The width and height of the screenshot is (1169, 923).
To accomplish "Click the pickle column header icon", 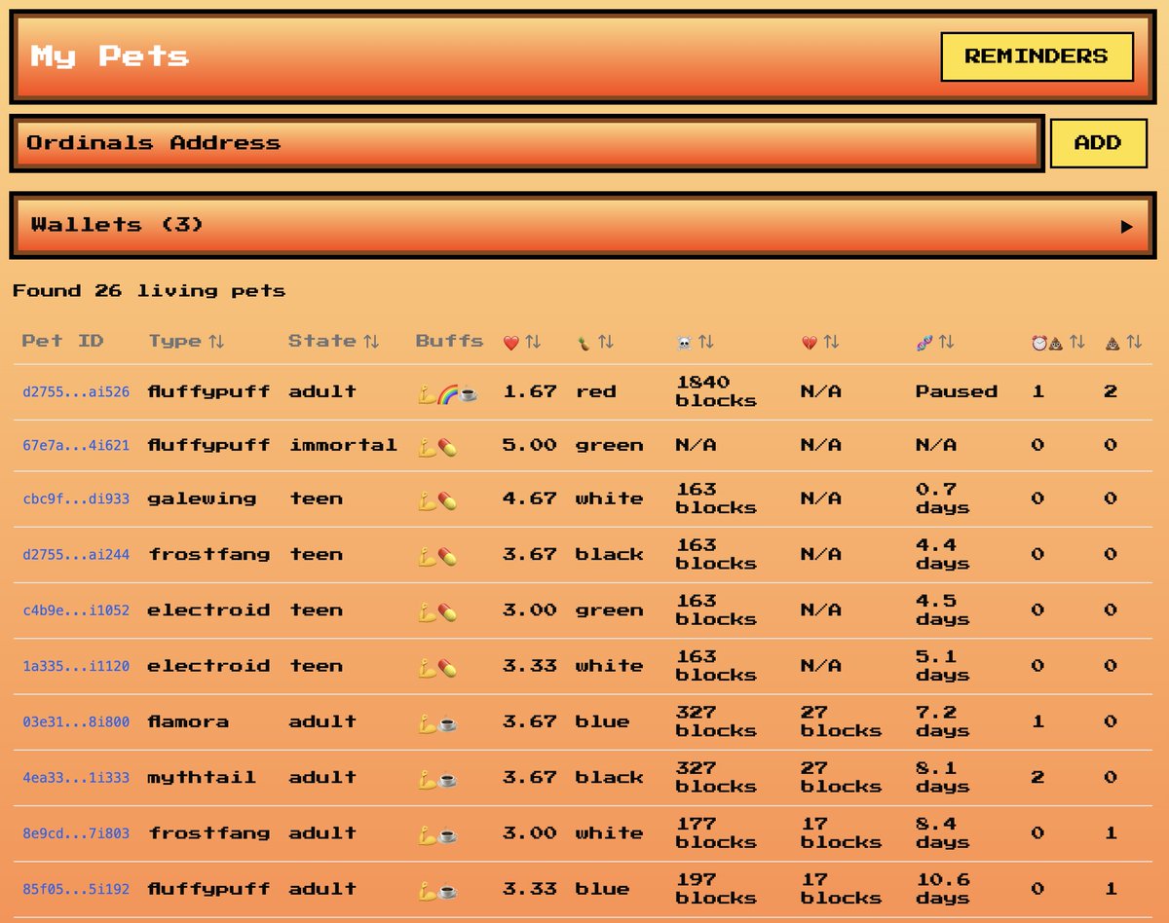I will pos(584,343).
